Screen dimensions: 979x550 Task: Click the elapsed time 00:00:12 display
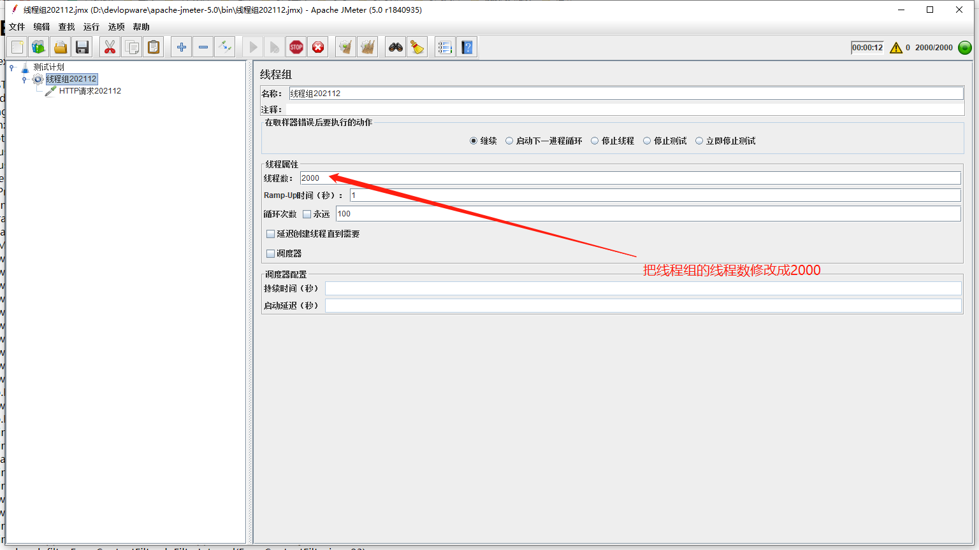click(x=867, y=48)
